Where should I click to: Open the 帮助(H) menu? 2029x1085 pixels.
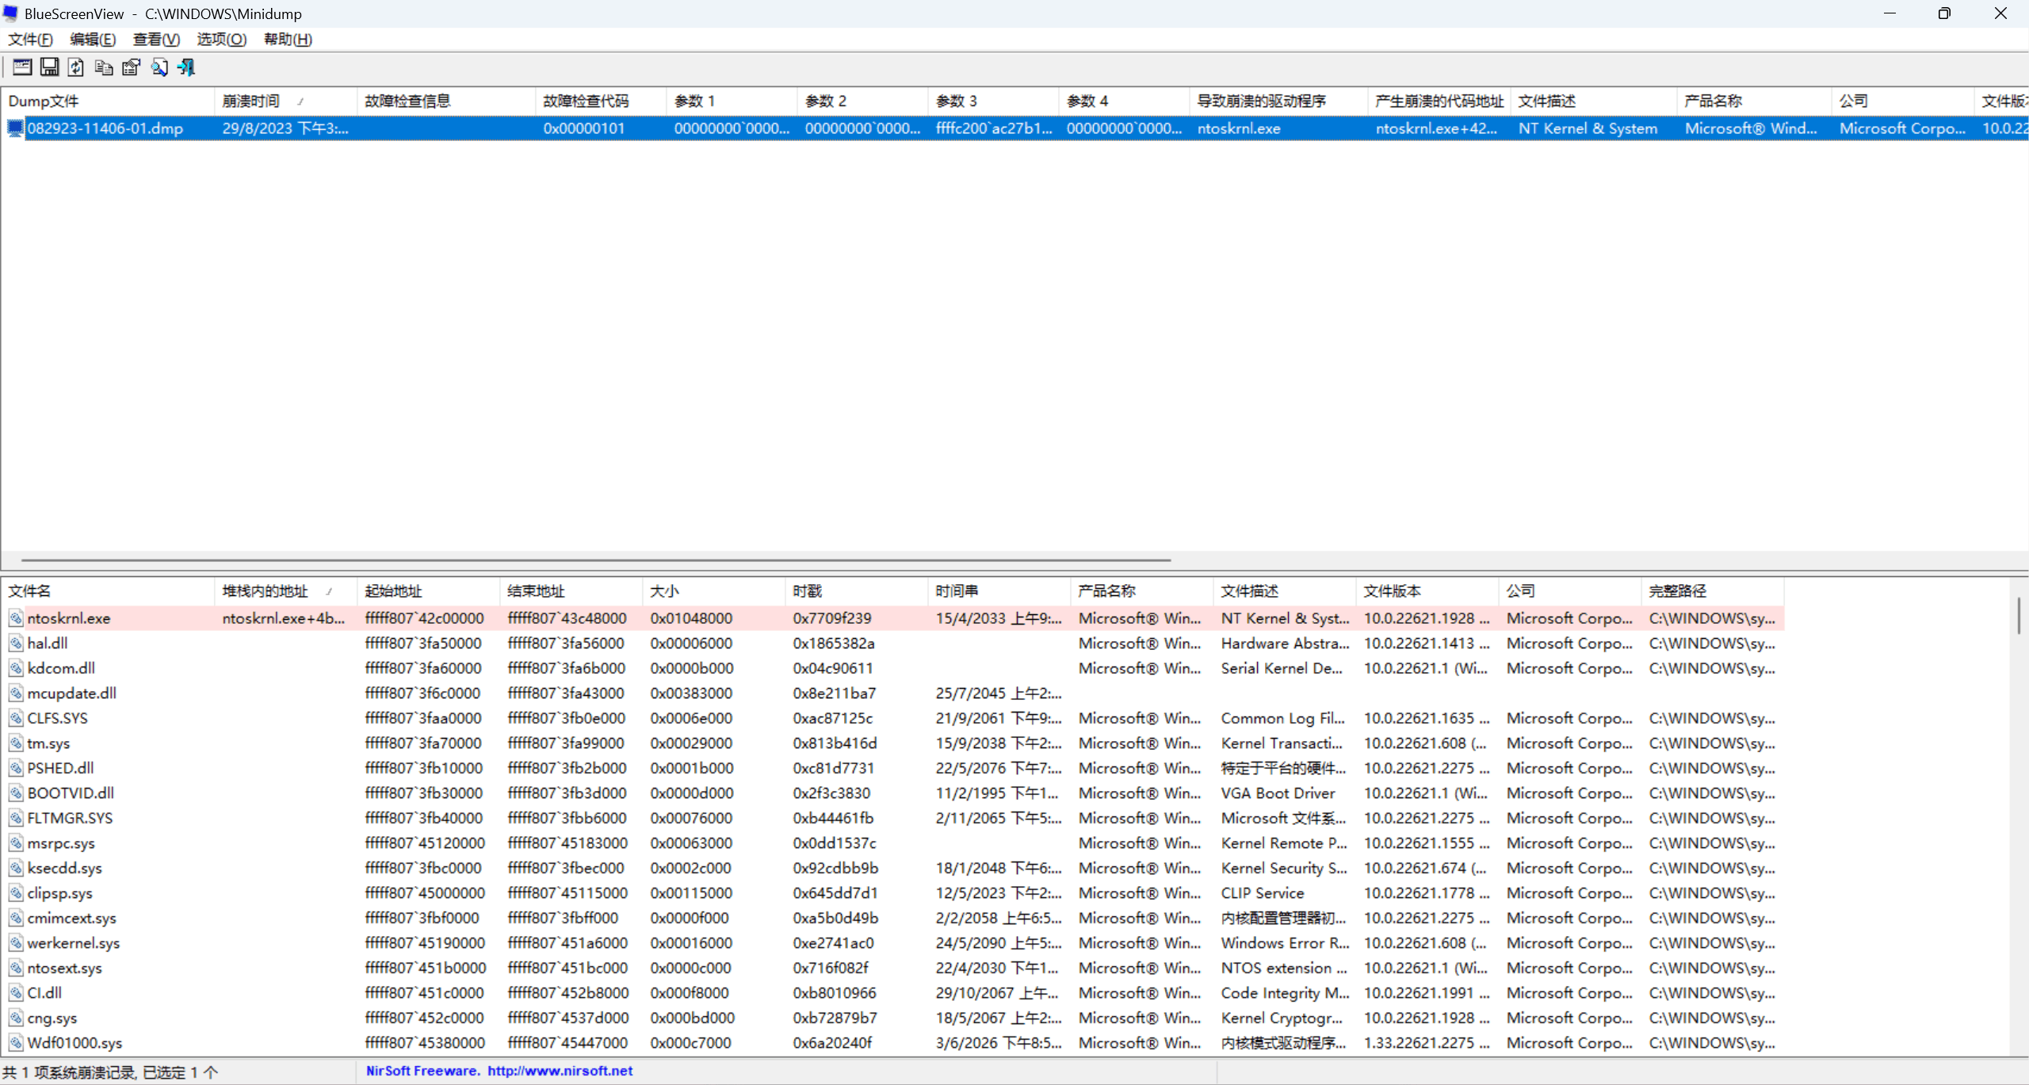pos(288,40)
